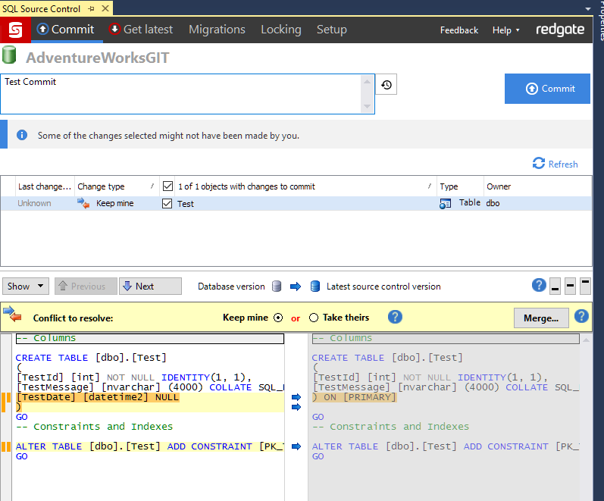Viewport: 604px width, 501px height.
Task: Click the Redgate SQL Source Control logo icon
Action: (x=15, y=30)
